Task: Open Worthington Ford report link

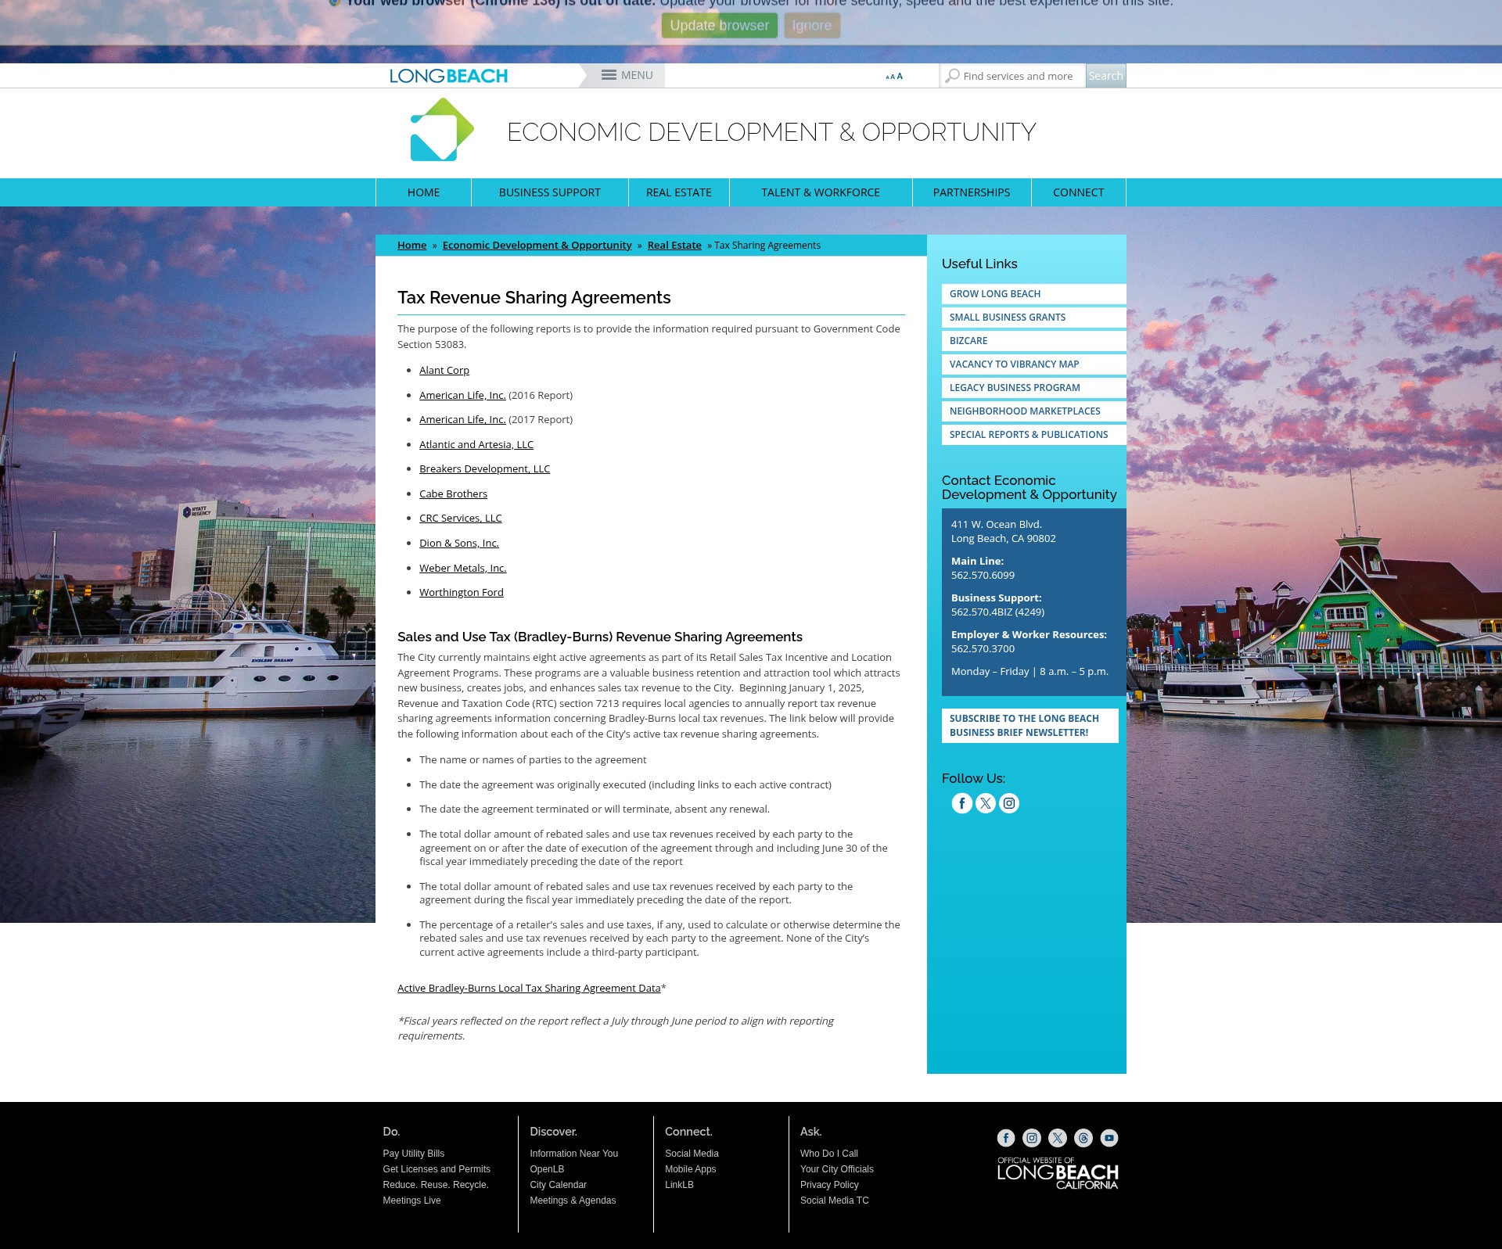Action: tap(462, 593)
